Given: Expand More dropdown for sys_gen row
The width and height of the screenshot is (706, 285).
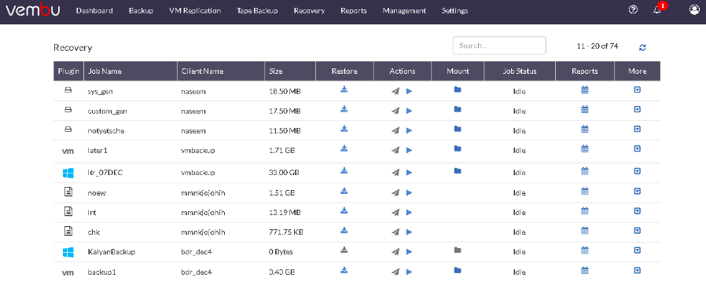Looking at the screenshot, I should click(637, 90).
